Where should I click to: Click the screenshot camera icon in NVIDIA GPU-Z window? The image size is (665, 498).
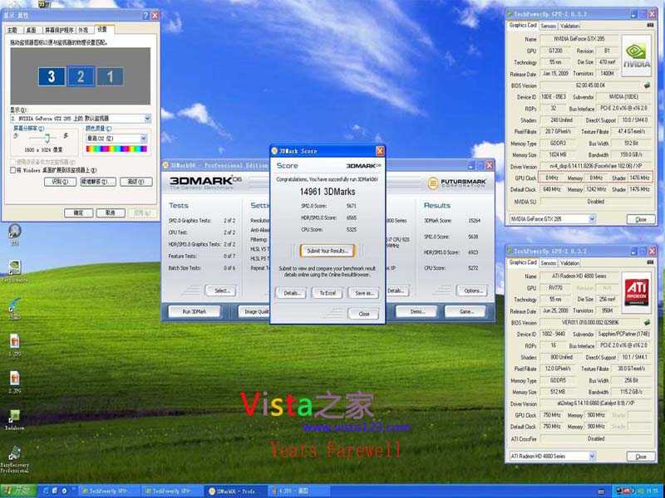click(650, 26)
